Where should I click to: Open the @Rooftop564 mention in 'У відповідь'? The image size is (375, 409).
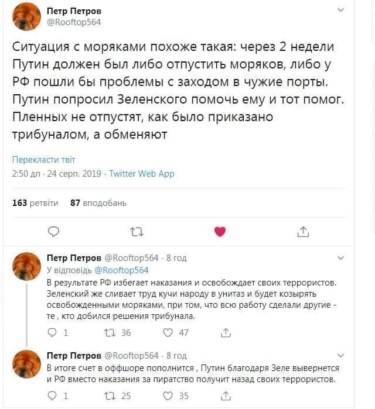(121, 270)
